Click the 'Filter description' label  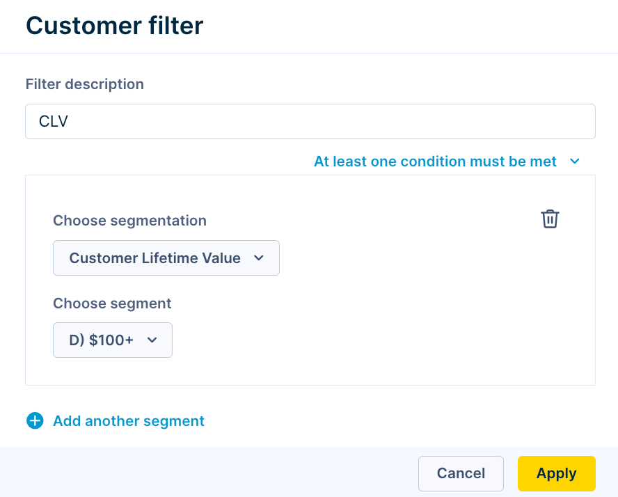(x=85, y=84)
